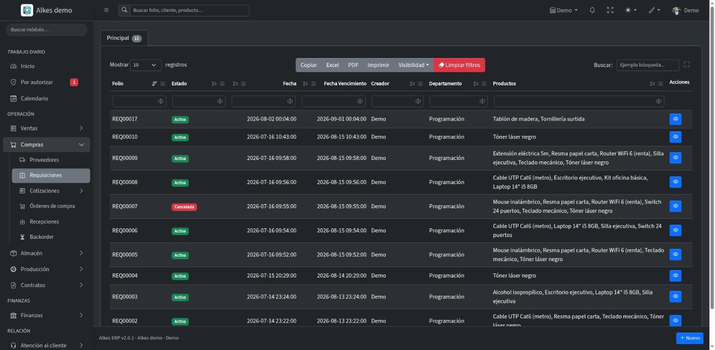715x350 pixels.
Task: Select the Principal tab
Action: [124, 38]
